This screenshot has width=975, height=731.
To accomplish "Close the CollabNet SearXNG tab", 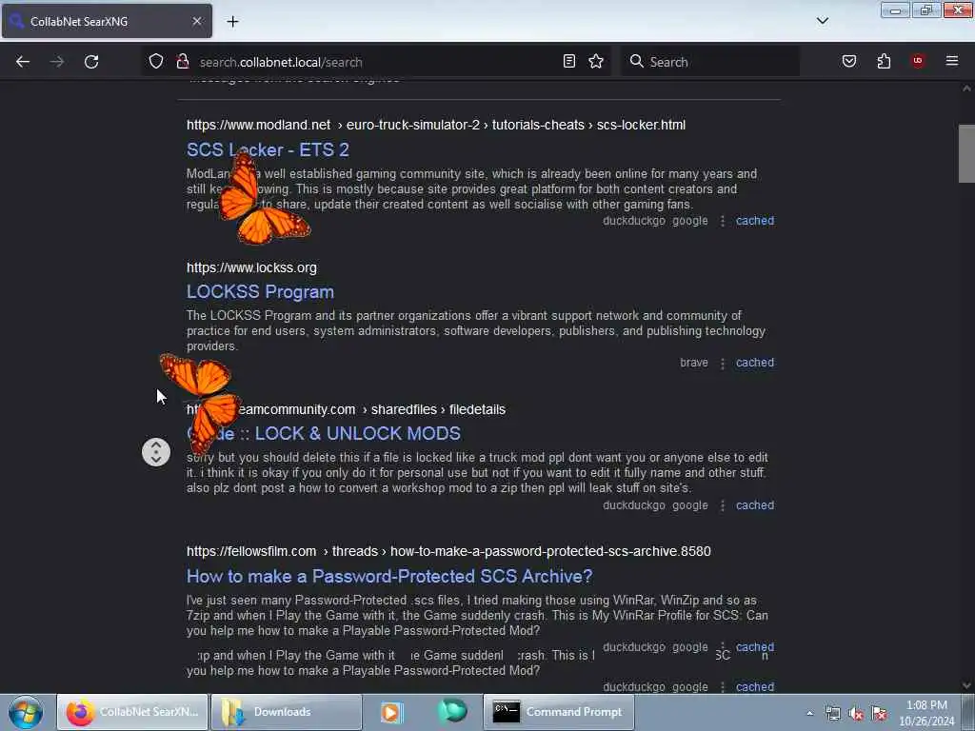I will coord(197,21).
